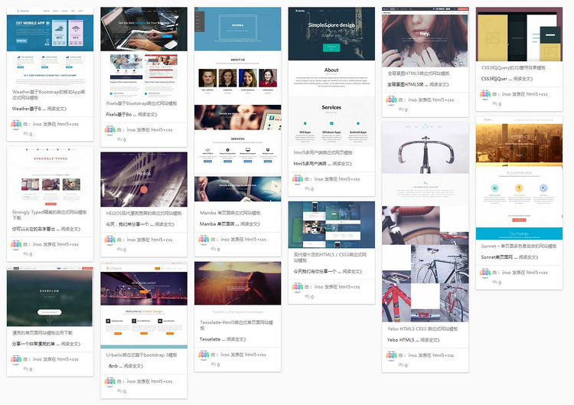Open the comment icon on the CSS3和jQuery card

pos(495,104)
